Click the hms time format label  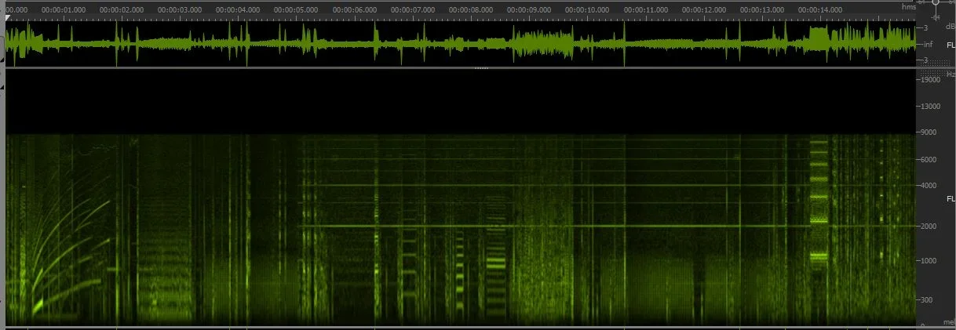(x=909, y=6)
